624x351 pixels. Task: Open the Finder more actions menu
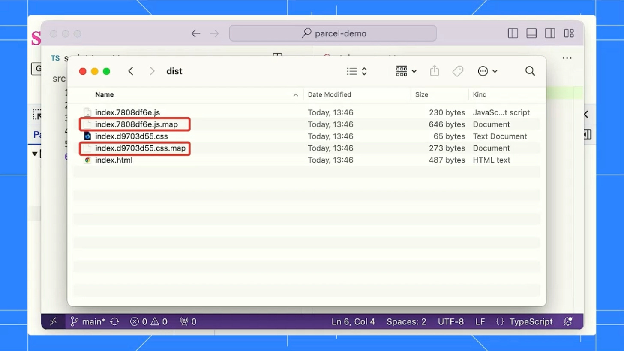[x=487, y=71]
